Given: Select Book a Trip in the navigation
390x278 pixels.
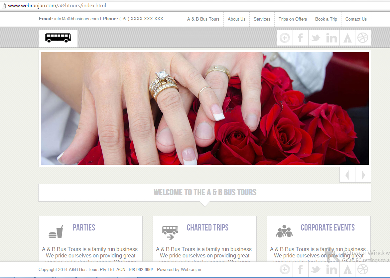Looking at the screenshot, I should [x=326, y=19].
